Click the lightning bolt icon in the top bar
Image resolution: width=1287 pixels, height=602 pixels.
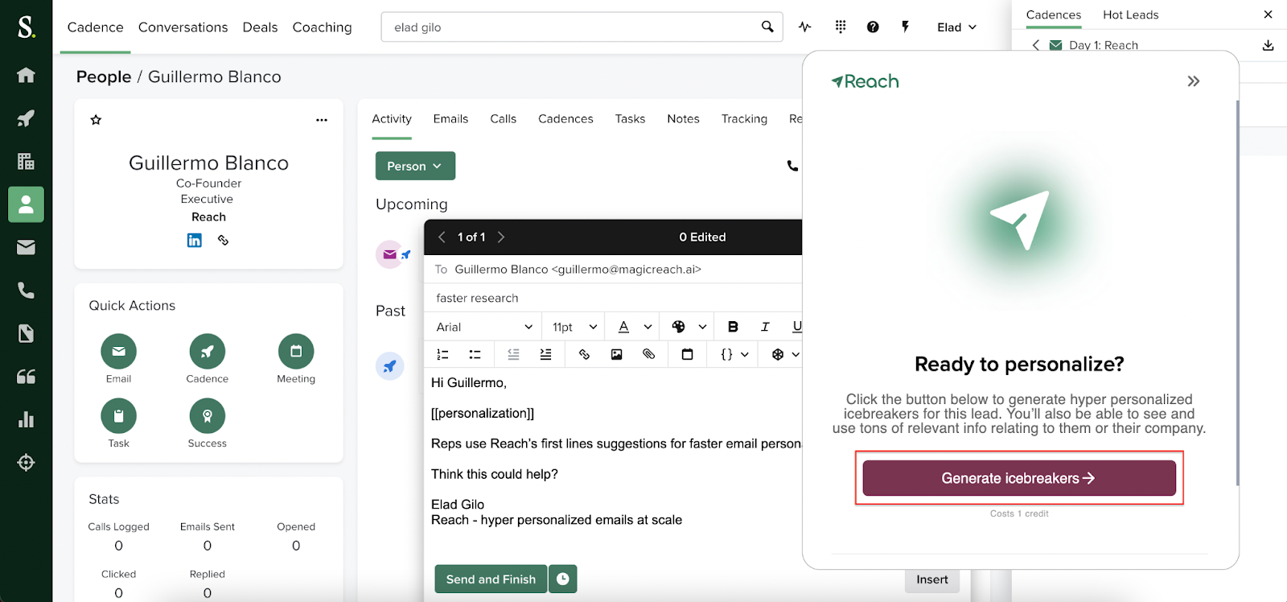(906, 27)
